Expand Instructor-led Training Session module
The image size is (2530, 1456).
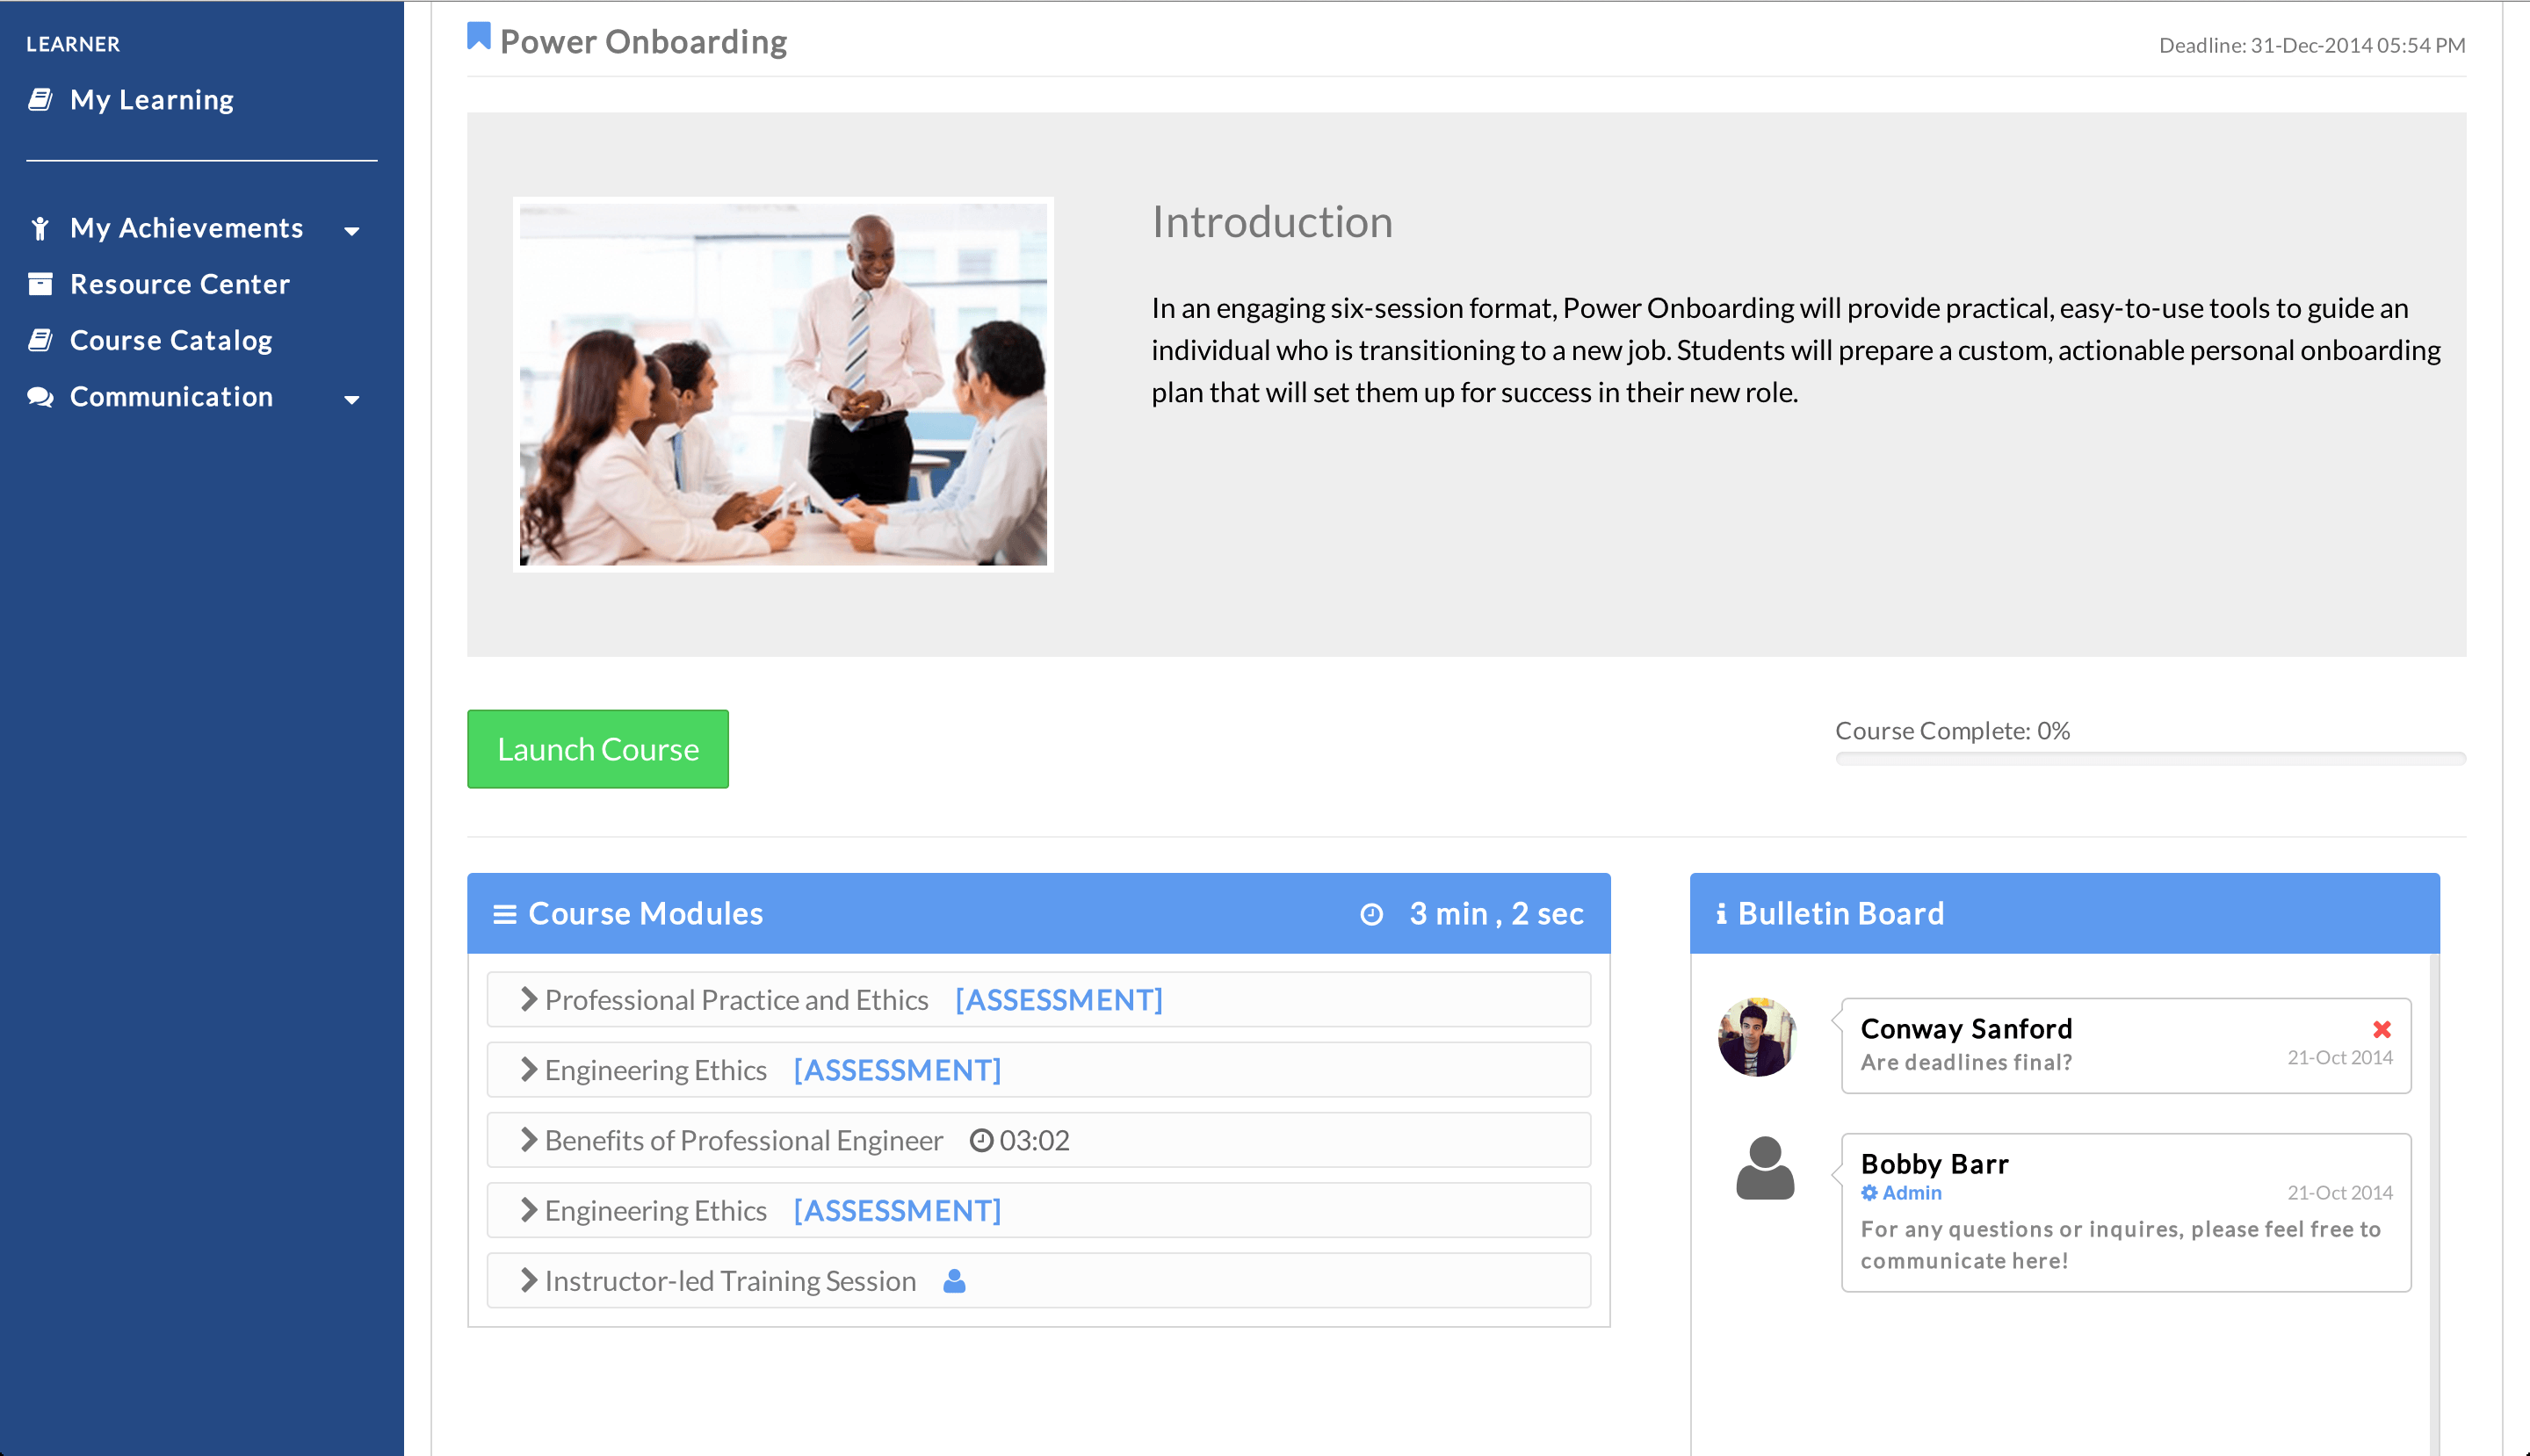(529, 1280)
